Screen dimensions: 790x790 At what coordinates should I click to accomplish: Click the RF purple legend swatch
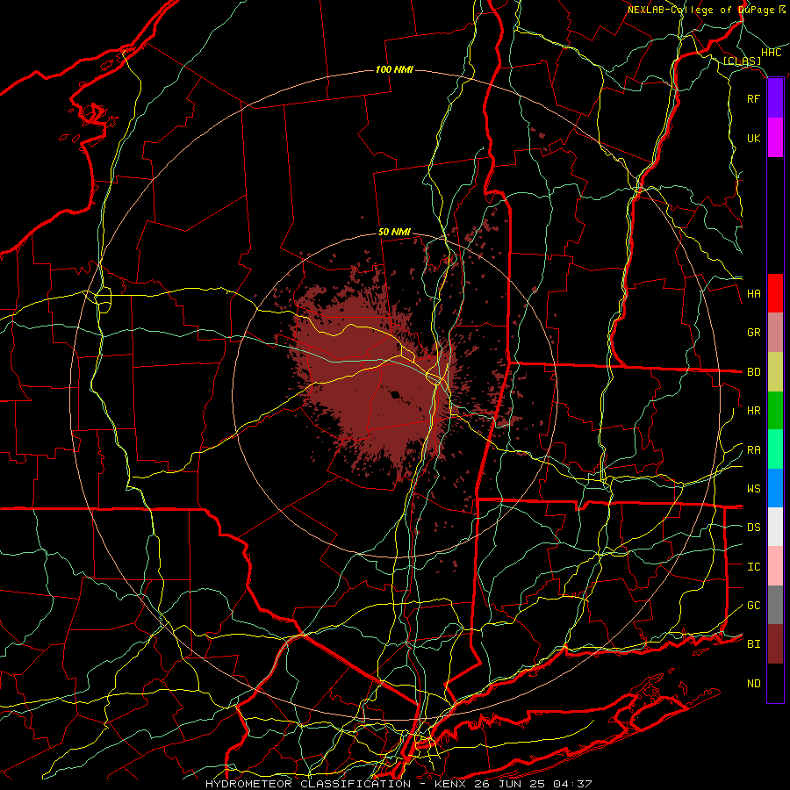pos(775,98)
